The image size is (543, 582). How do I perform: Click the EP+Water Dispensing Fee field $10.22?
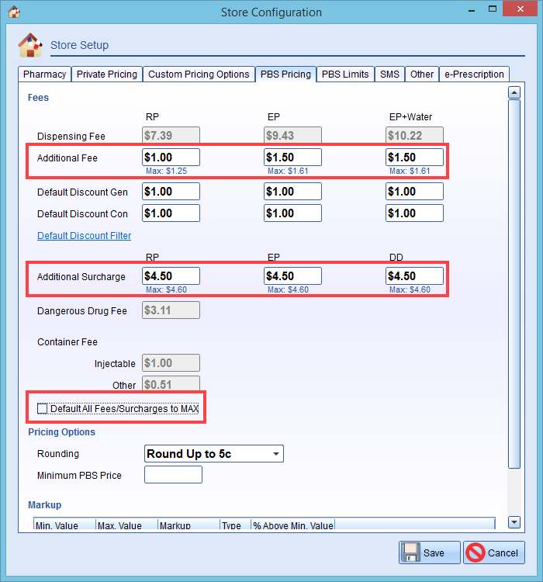pos(414,135)
